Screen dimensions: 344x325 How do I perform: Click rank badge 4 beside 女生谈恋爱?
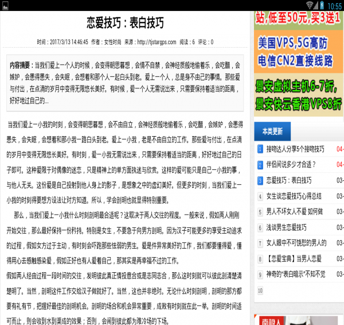(260, 196)
